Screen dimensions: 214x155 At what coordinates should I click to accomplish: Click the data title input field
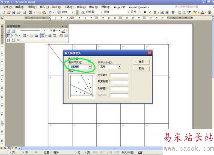point(119,82)
